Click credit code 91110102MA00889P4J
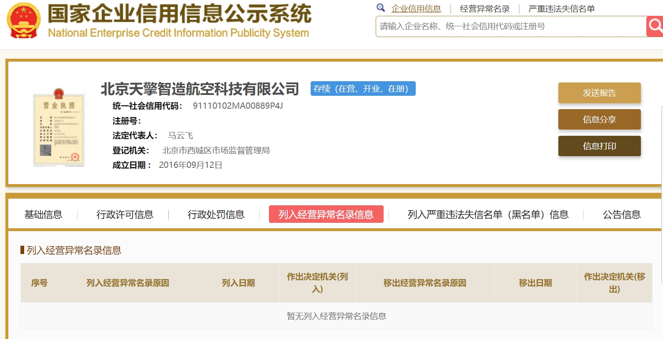 pos(238,106)
